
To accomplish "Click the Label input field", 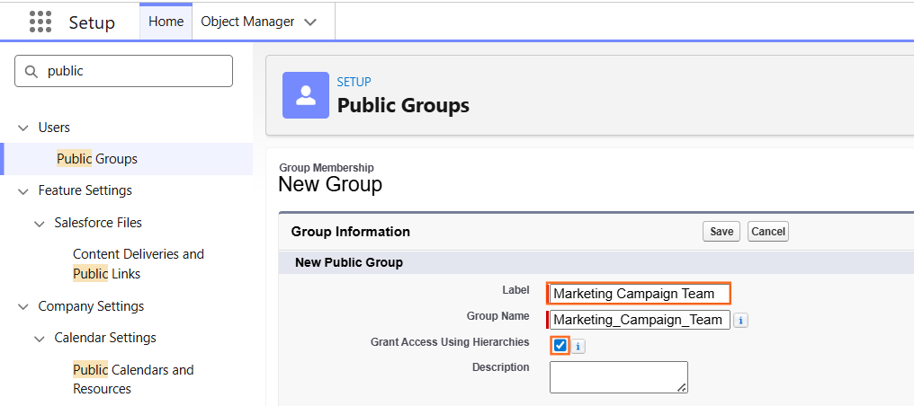I will pos(640,294).
